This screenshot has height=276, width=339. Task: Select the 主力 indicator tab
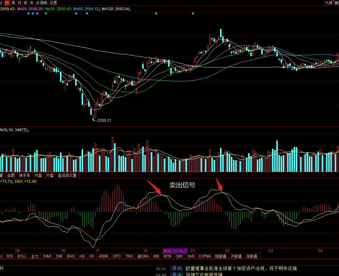click(35, 256)
